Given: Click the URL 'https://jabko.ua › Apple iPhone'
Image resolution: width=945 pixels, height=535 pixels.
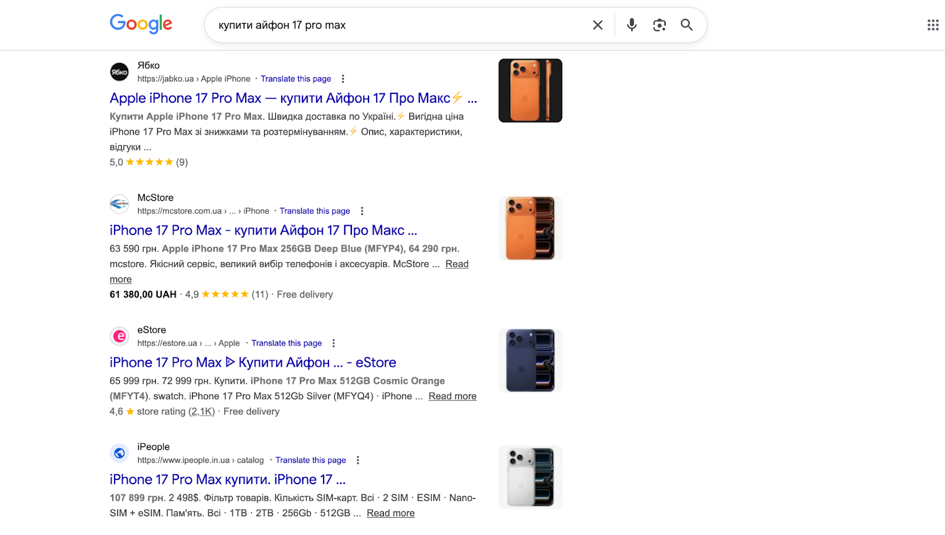Looking at the screenshot, I should [194, 79].
